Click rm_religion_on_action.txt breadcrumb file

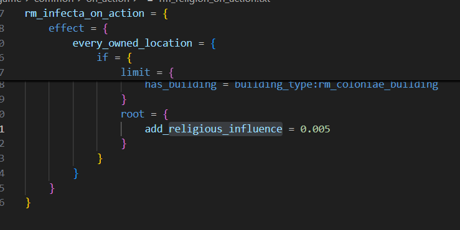214,1
